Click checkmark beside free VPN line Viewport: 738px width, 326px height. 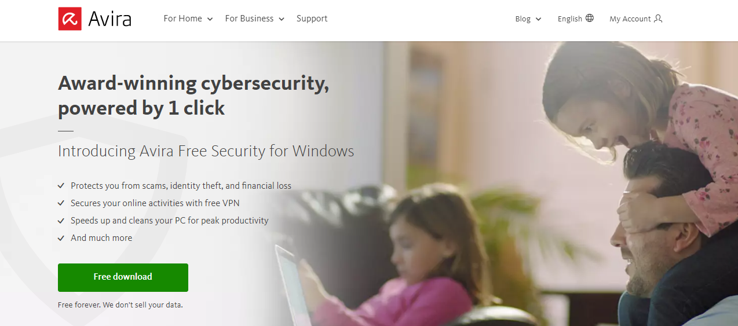click(x=61, y=203)
